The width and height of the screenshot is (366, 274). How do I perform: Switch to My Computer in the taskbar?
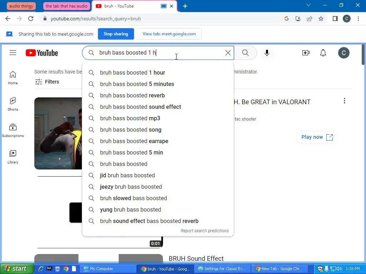(x=108, y=269)
